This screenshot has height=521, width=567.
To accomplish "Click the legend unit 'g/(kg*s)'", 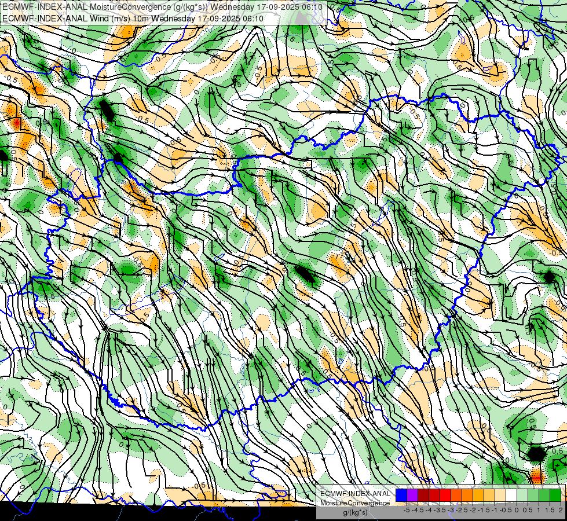I will [356, 512].
